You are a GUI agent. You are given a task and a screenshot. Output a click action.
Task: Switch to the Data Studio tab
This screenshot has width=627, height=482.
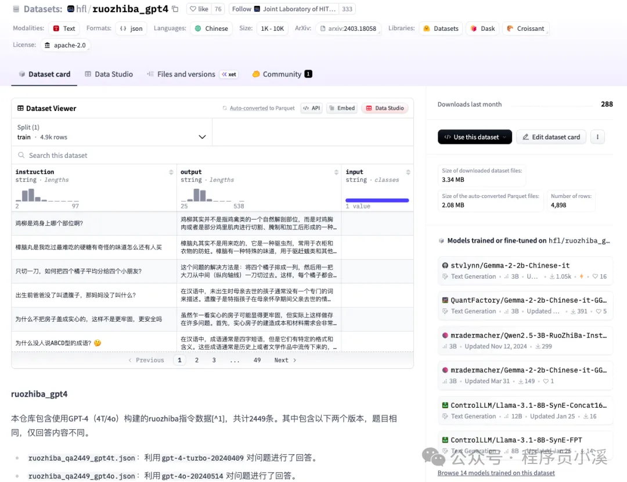click(109, 74)
